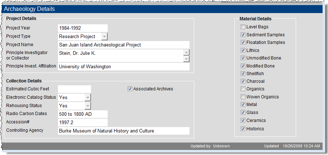
Task: Toggle the Associated Archives checkbox
Action: tap(130, 89)
